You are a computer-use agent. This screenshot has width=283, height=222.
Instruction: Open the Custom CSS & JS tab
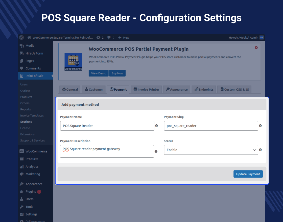click(x=234, y=89)
